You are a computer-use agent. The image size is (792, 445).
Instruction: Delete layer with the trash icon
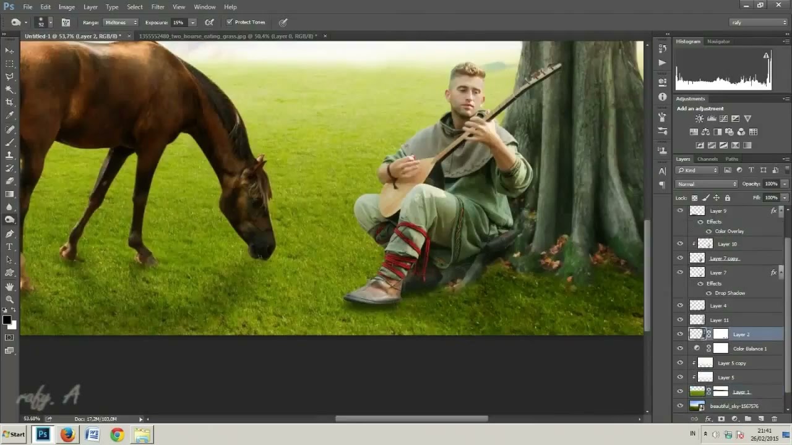click(x=774, y=419)
